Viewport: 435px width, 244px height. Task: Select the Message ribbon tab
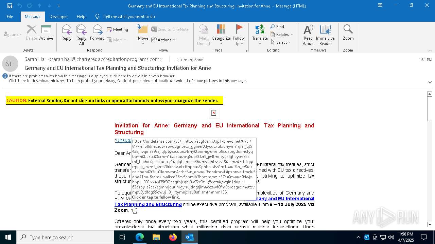[33, 17]
